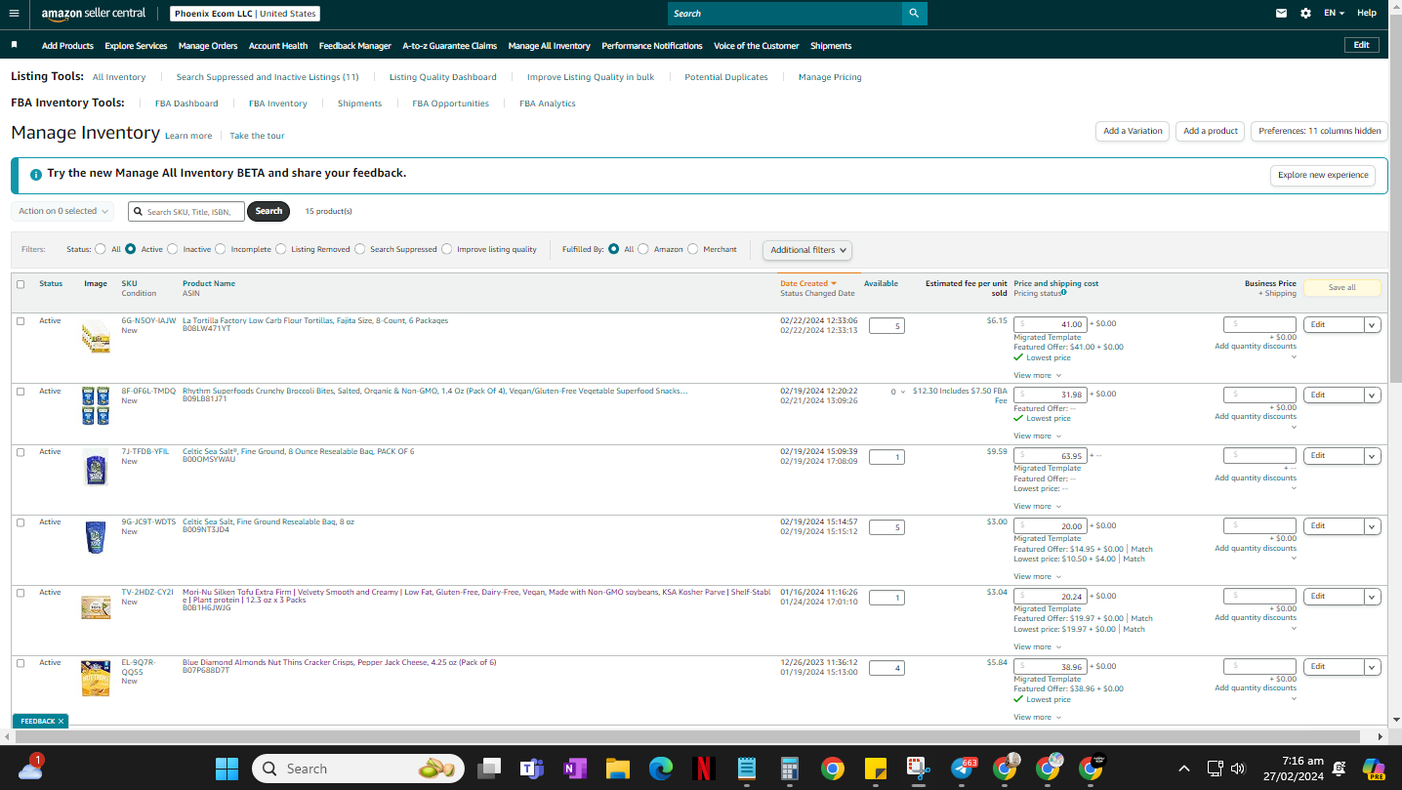Expand View more for La Tortilla Factory row
The image size is (1402, 790).
click(x=1037, y=375)
